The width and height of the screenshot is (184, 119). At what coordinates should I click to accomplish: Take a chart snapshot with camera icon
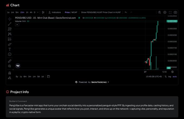[x=175, y=12]
